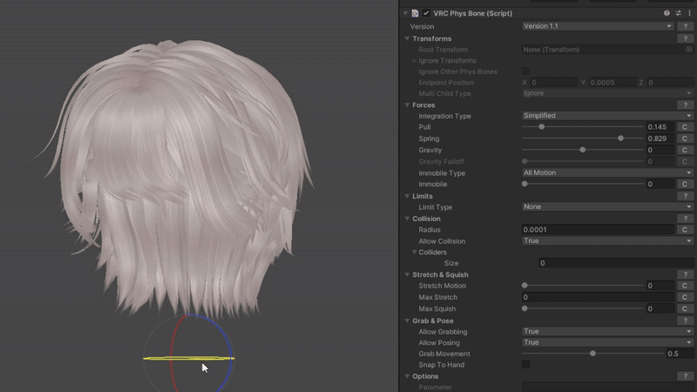Click the curve C button next to Pull

tap(685, 127)
